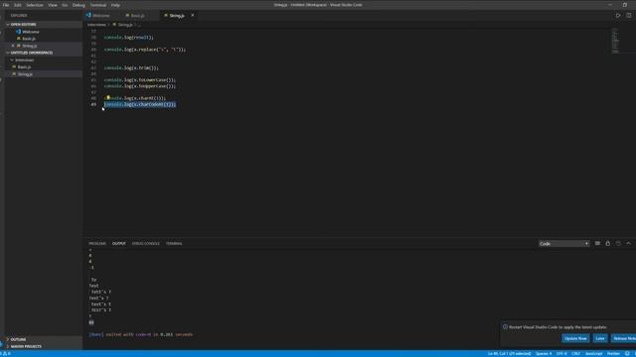This screenshot has height=357, width=636.
Task: Click the UTF-8 encoding indicator
Action: click(561, 354)
